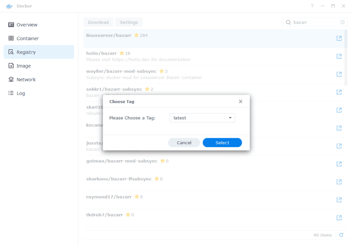Clear the bazarr search field
352x245 pixels.
click(342, 22)
